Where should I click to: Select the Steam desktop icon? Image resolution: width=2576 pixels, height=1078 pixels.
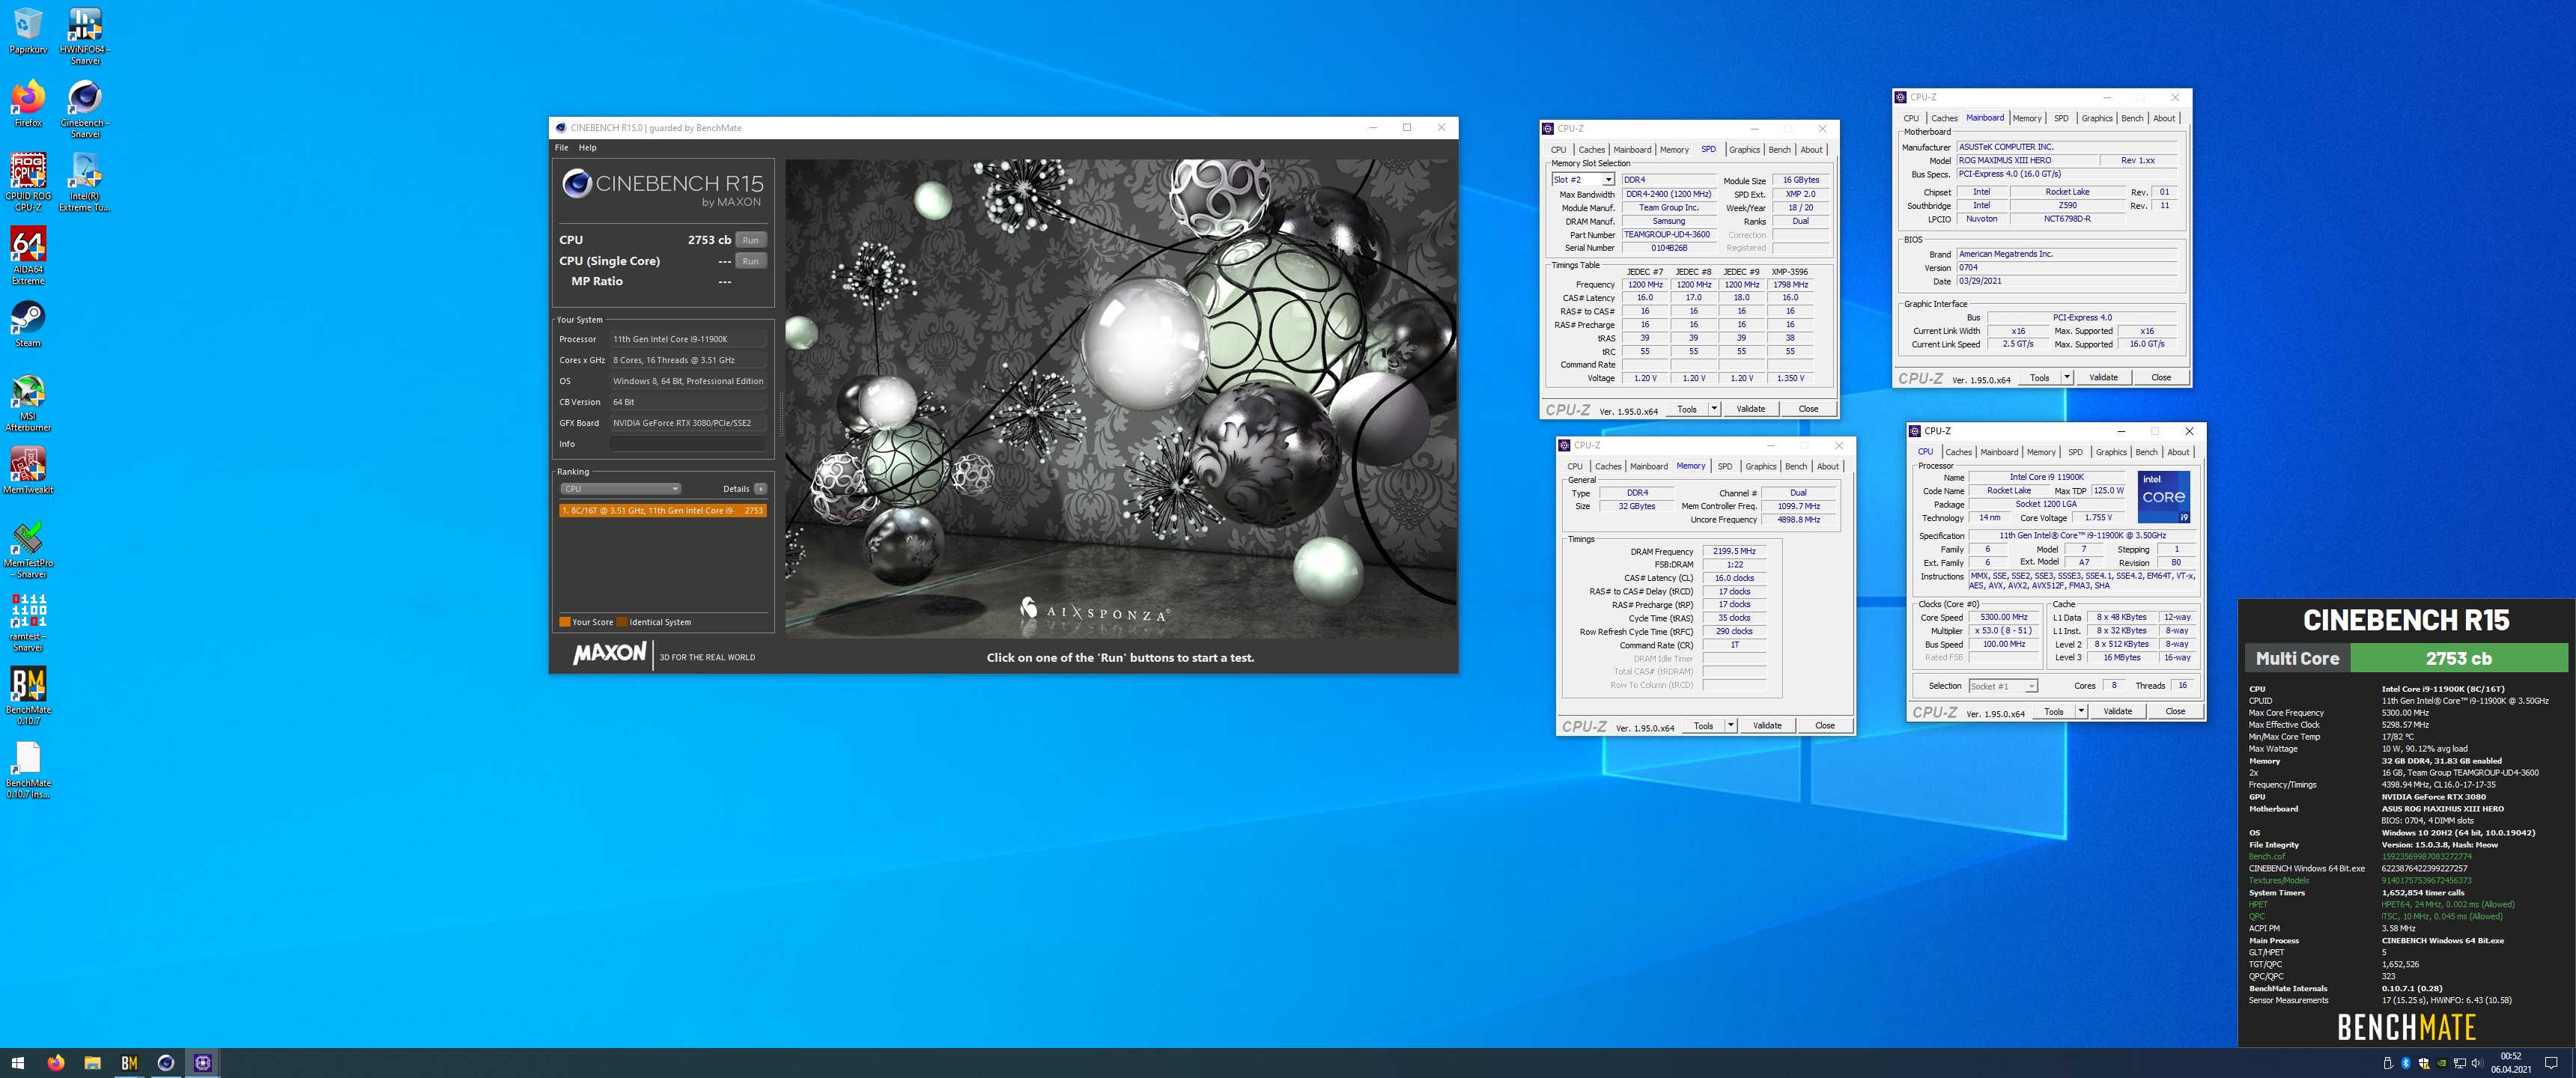pyautogui.click(x=28, y=324)
